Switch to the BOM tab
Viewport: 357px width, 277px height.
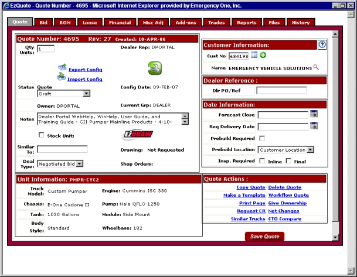tap(65, 22)
